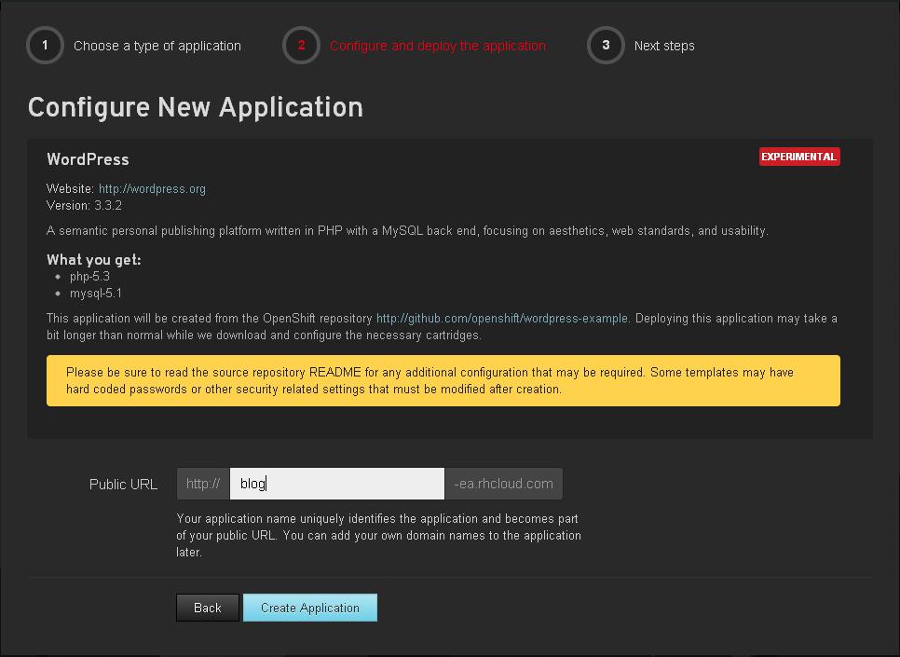
Task: Click the step 1 circle icon
Action: 45,46
